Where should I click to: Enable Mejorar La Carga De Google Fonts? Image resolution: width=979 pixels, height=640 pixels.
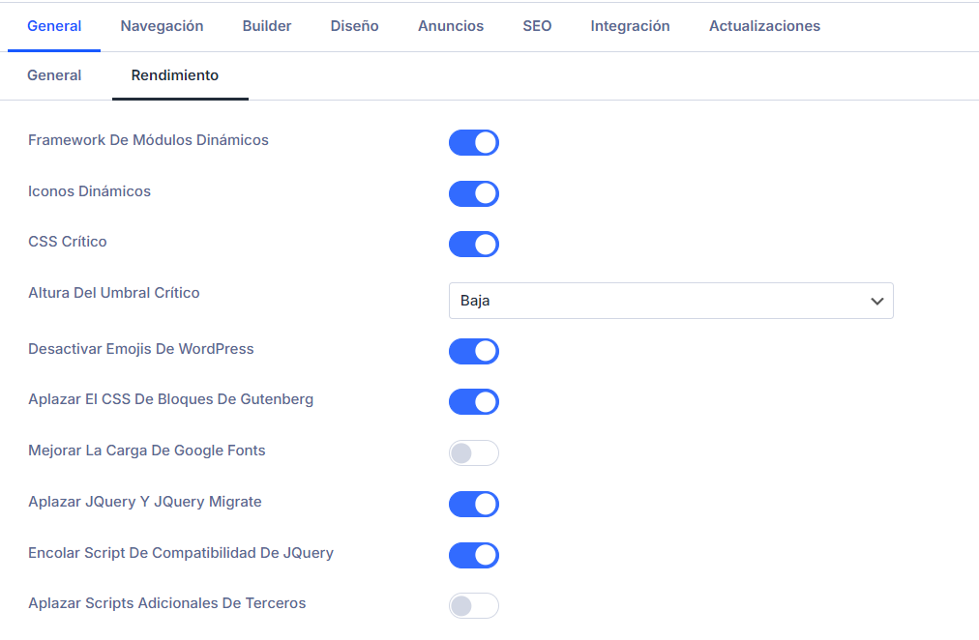click(474, 452)
